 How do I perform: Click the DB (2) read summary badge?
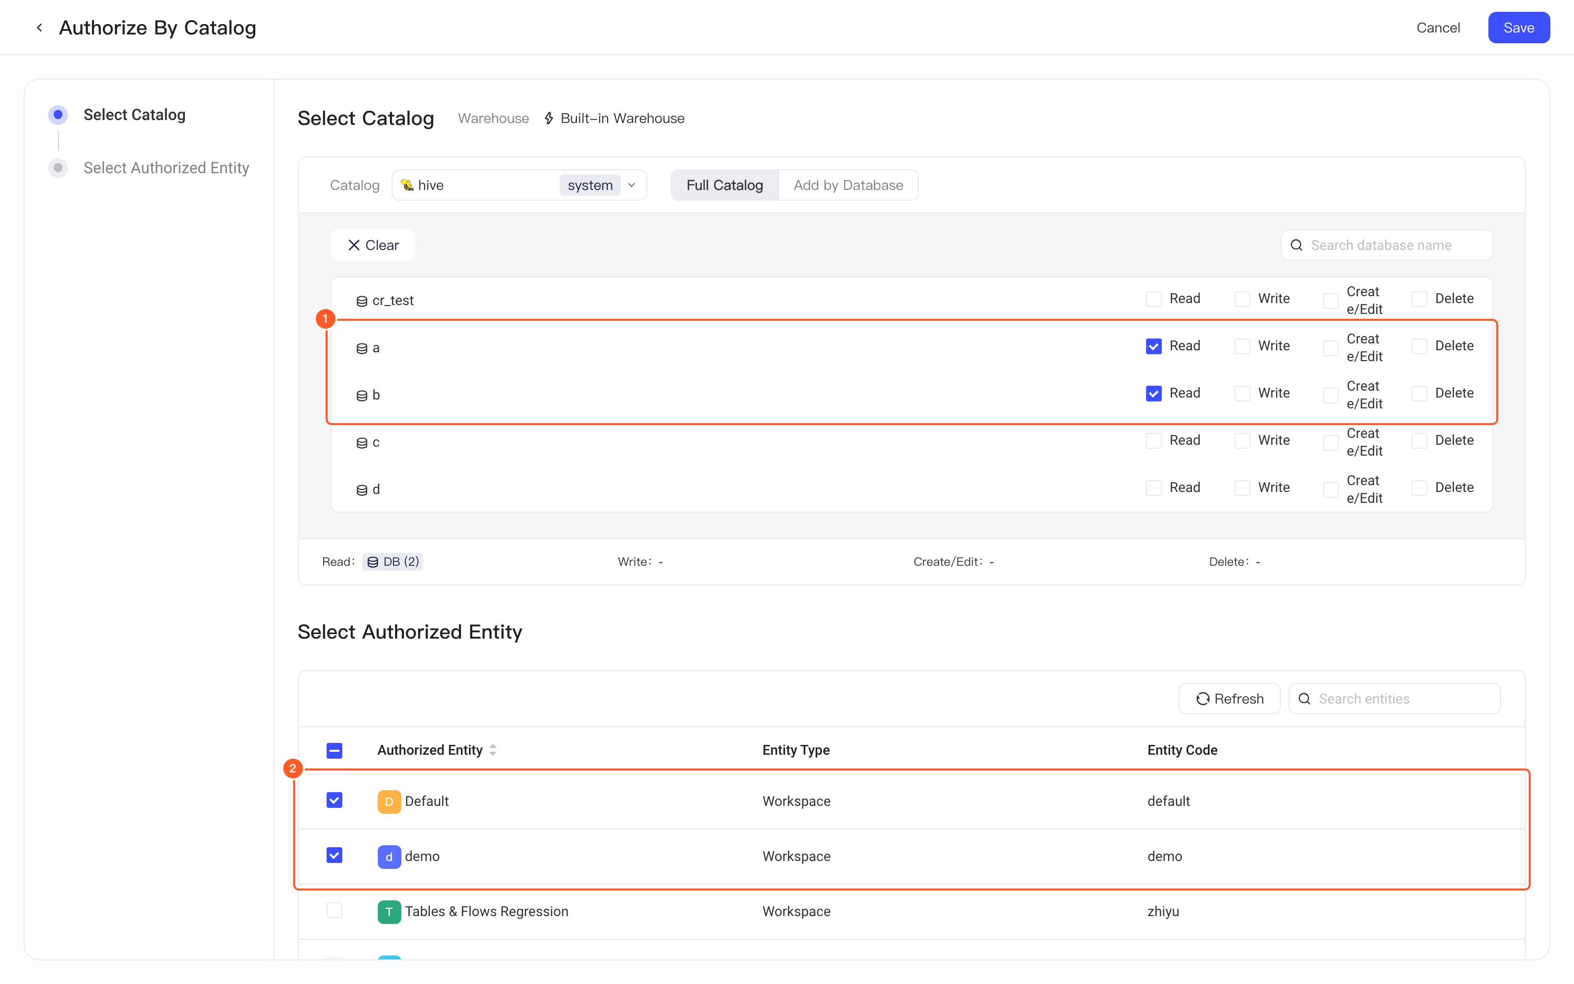392,562
